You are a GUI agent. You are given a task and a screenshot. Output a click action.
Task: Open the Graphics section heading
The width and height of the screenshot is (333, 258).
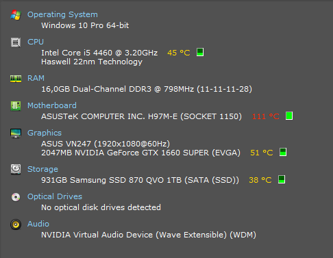[45, 133]
